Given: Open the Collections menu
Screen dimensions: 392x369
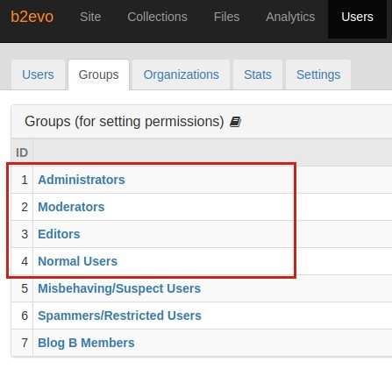Looking at the screenshot, I should coord(157,17).
